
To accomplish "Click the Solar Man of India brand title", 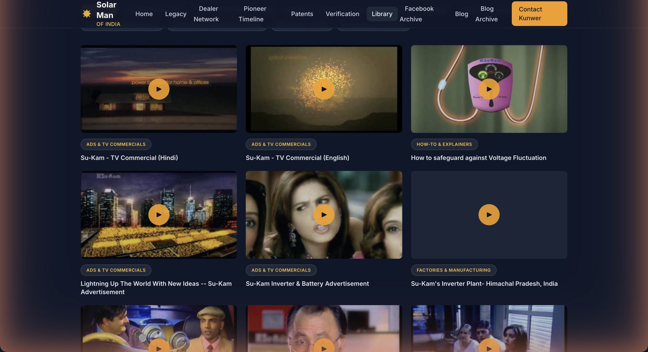I will point(108,14).
